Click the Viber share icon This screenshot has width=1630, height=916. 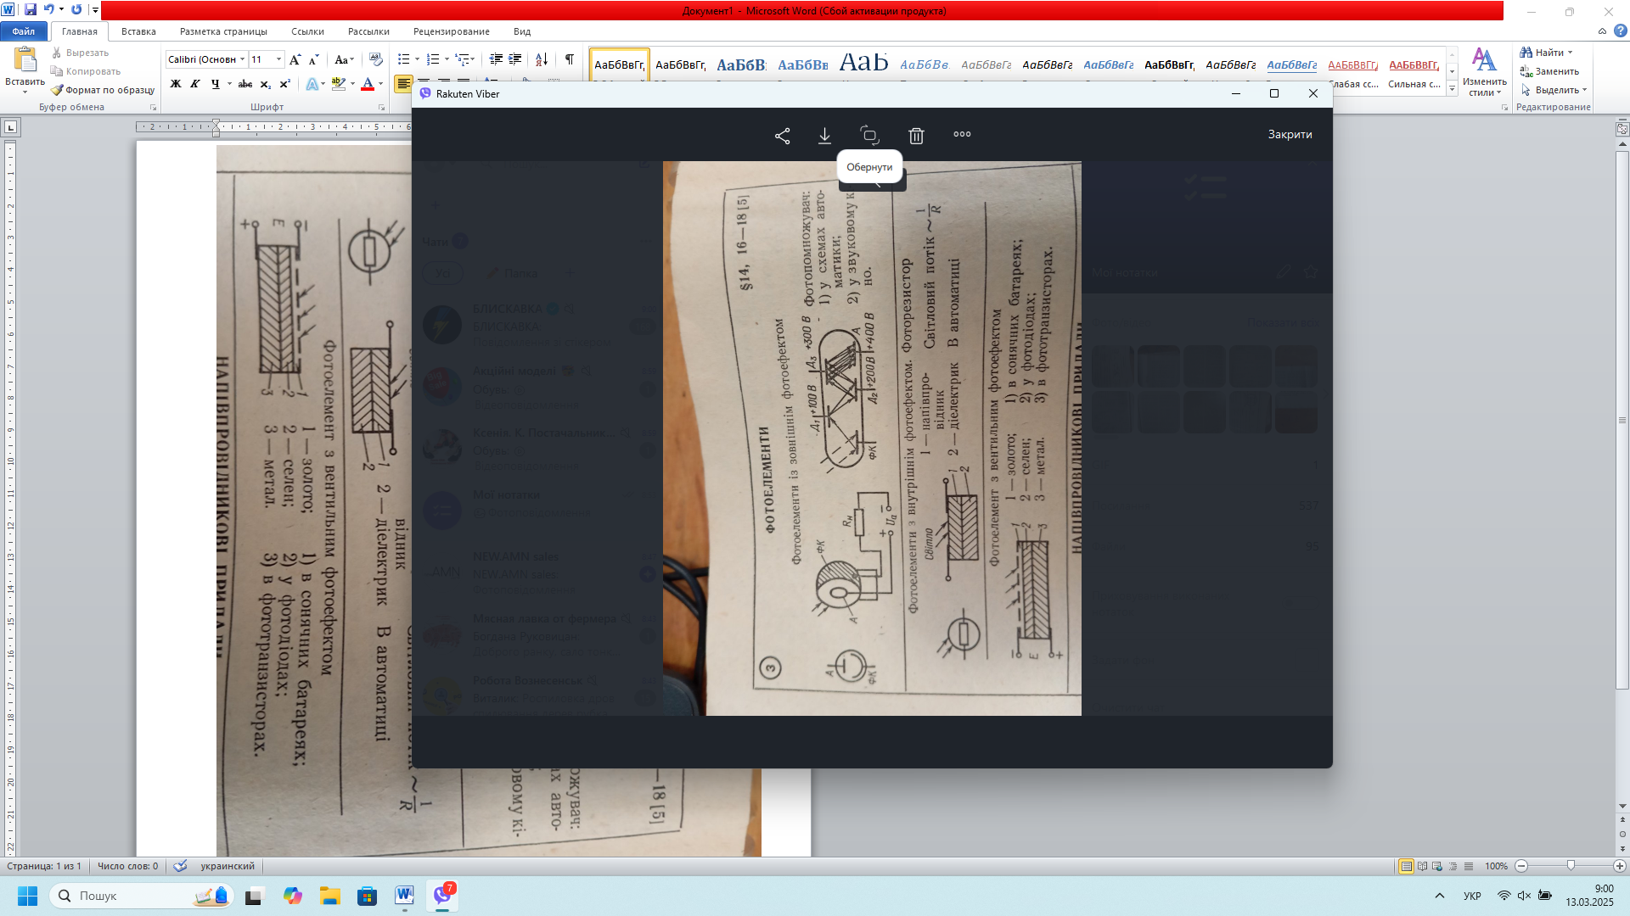pos(782,136)
